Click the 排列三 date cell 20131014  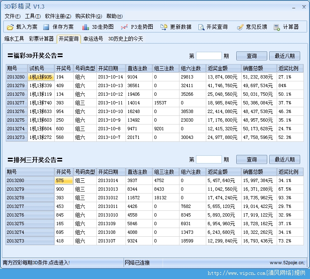[111, 180]
